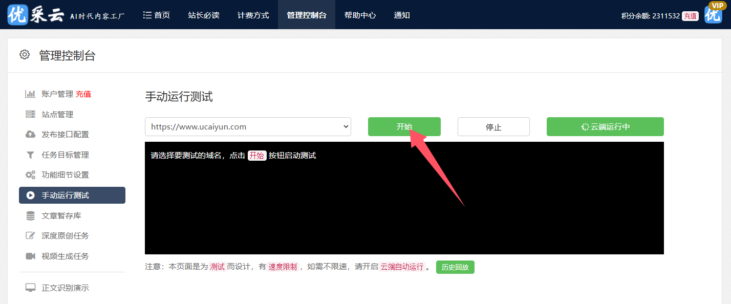Click the database icon for 文章暂存库
Screen dimensions: 731x304
coord(30,215)
